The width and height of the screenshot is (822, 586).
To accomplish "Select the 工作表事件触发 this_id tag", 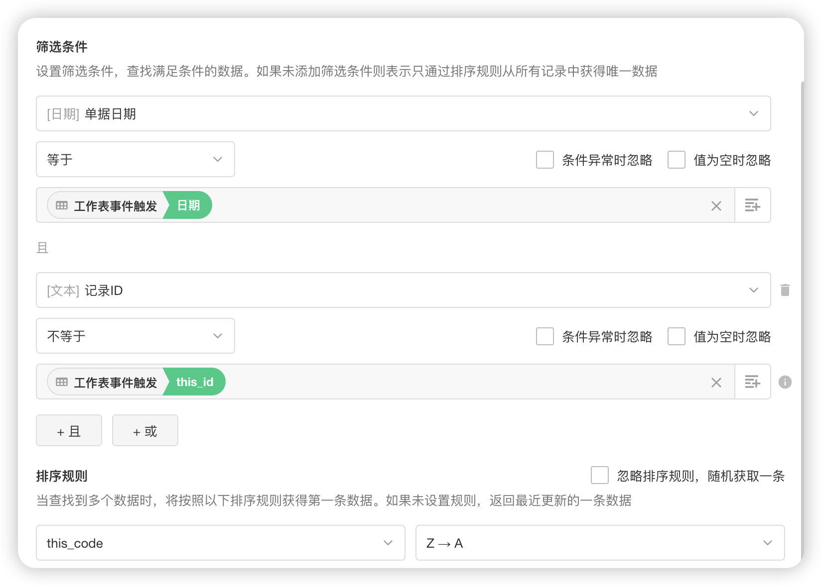I will (136, 382).
